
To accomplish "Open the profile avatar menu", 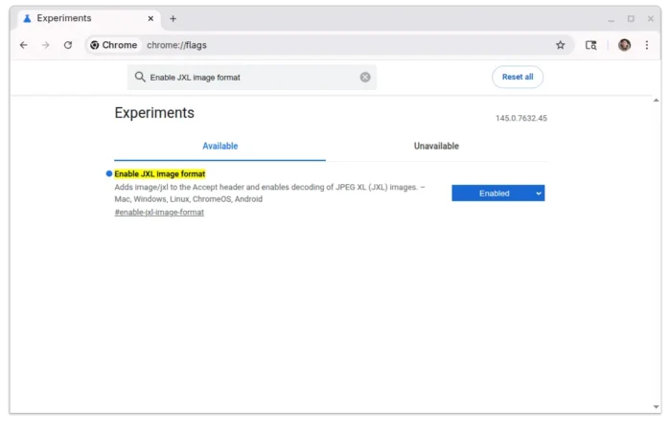I will tap(624, 45).
